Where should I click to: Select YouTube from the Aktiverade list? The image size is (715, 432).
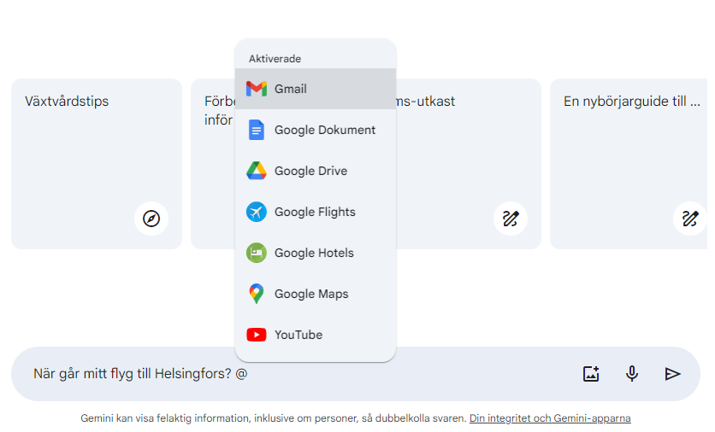(298, 335)
